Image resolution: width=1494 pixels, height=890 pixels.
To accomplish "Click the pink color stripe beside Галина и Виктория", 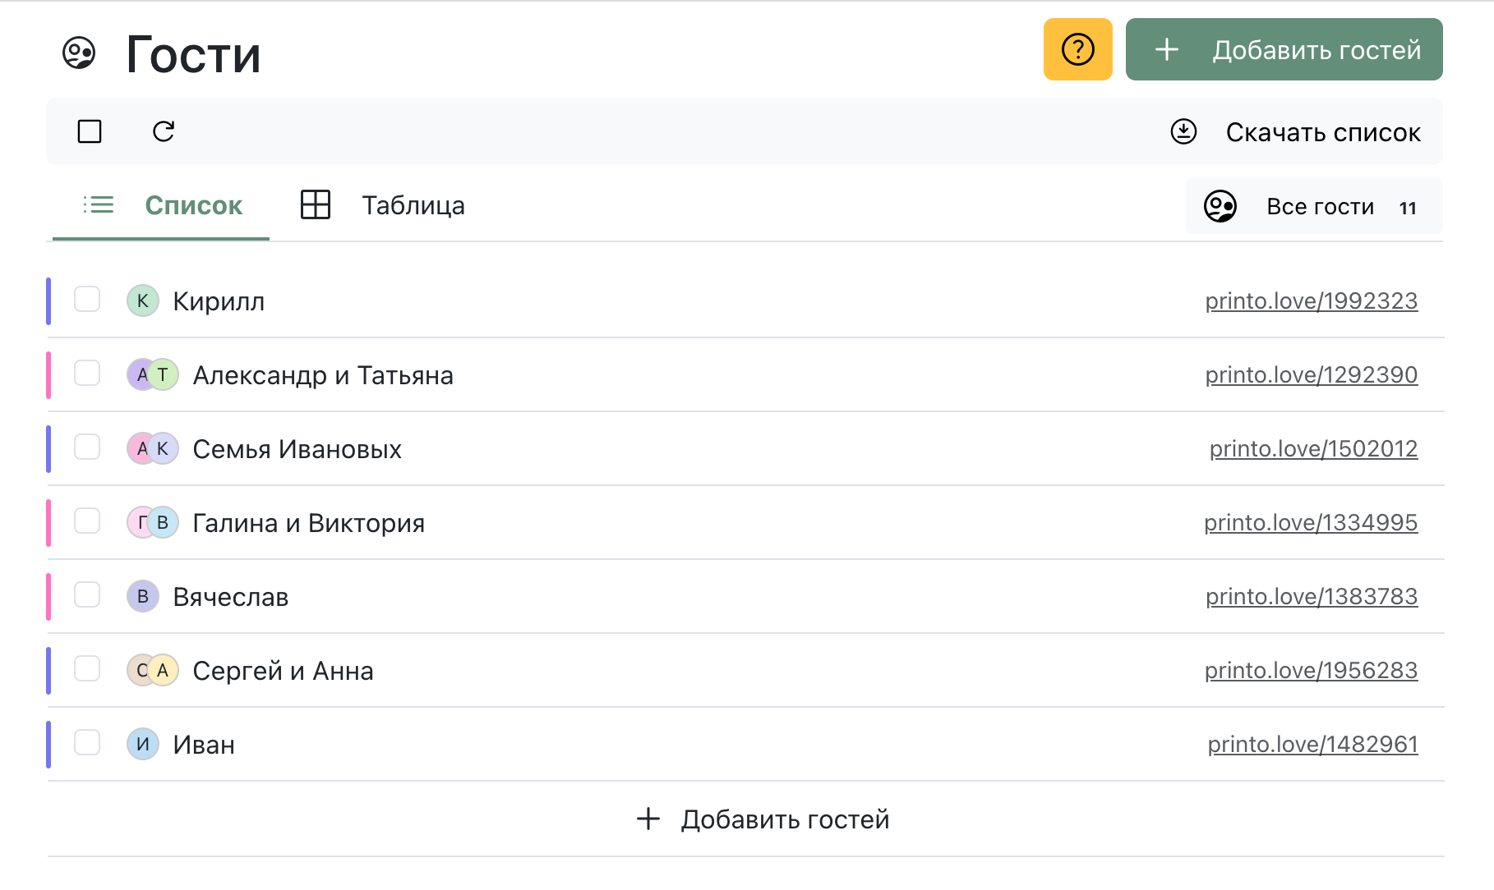I will pos(50,523).
